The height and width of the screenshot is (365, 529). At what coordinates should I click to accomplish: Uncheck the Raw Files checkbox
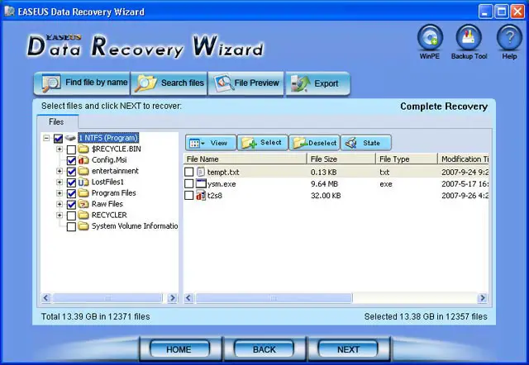[71, 204]
